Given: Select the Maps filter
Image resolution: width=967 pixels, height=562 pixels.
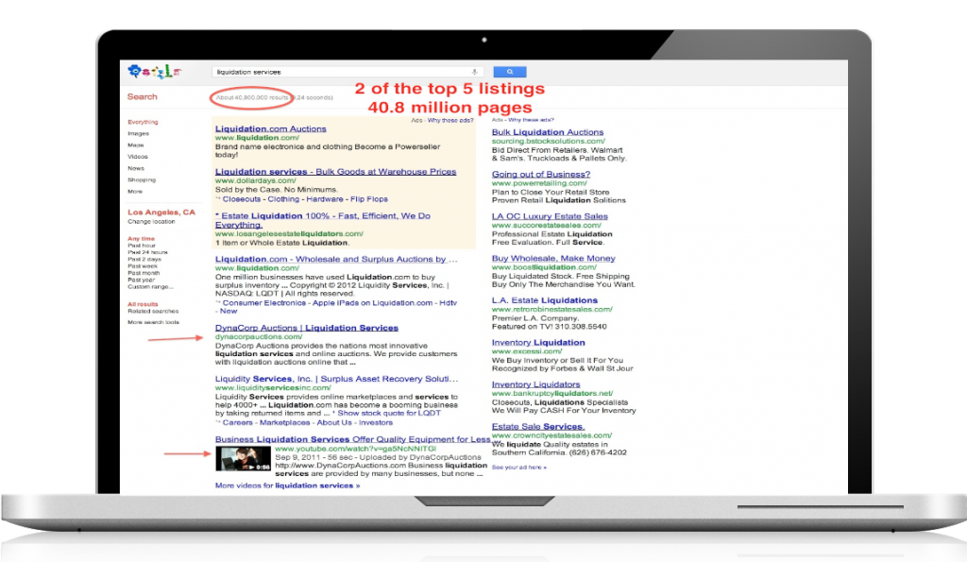Looking at the screenshot, I should tap(136, 145).
